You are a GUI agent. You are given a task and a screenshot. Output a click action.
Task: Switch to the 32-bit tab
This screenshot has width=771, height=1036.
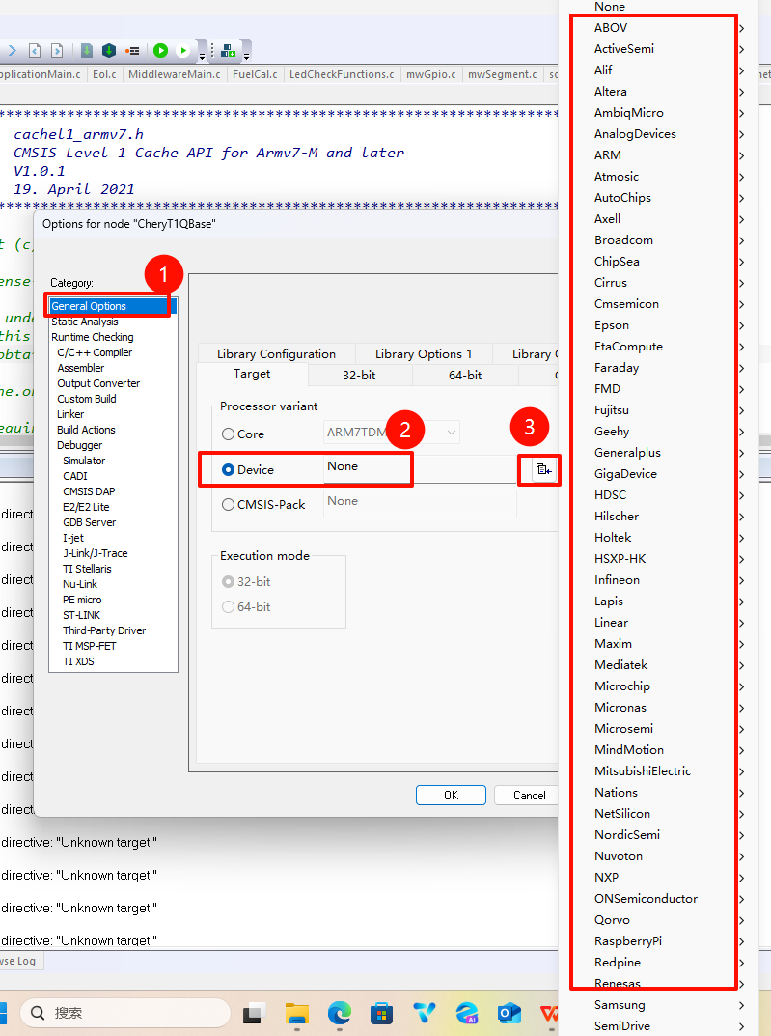(x=360, y=376)
